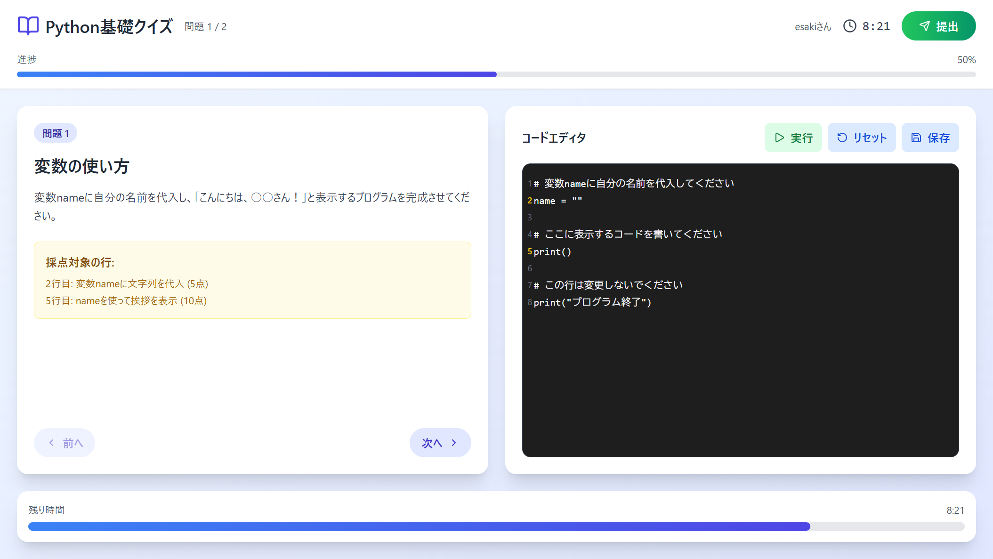
Task: Click the circular reset icon on リセット
Action: click(843, 138)
